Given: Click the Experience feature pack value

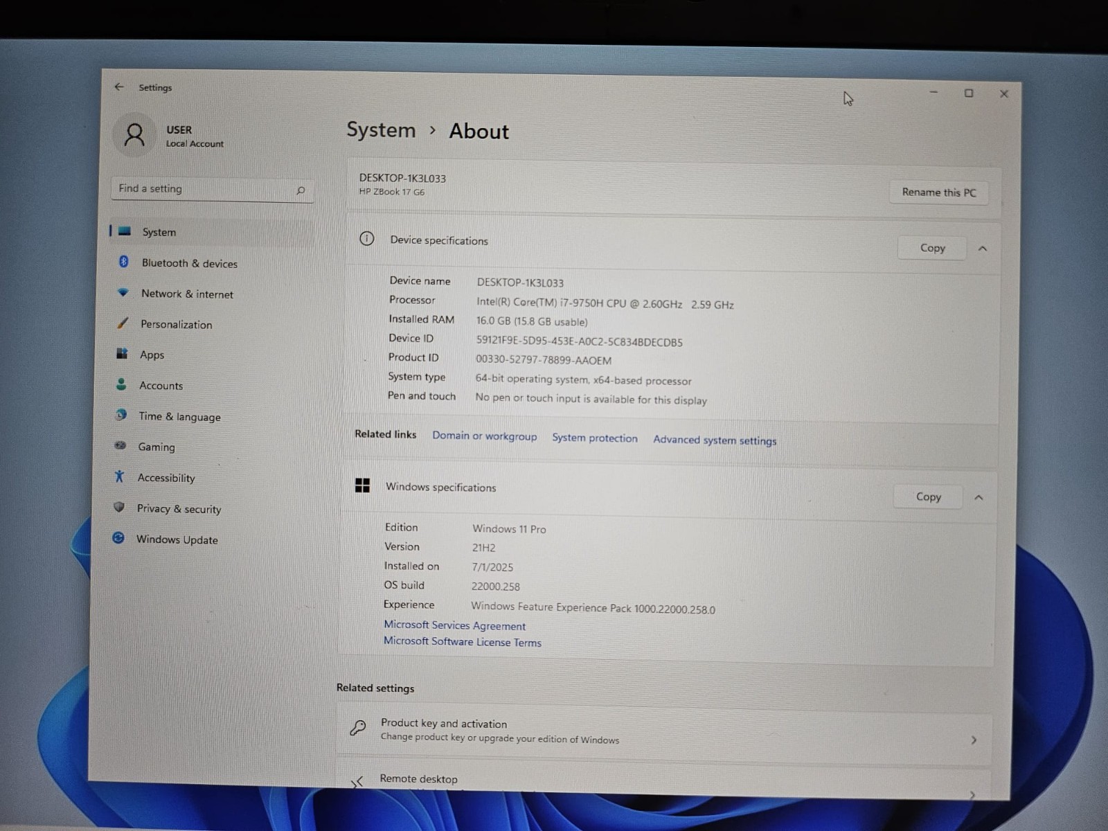Looking at the screenshot, I should 593,608.
